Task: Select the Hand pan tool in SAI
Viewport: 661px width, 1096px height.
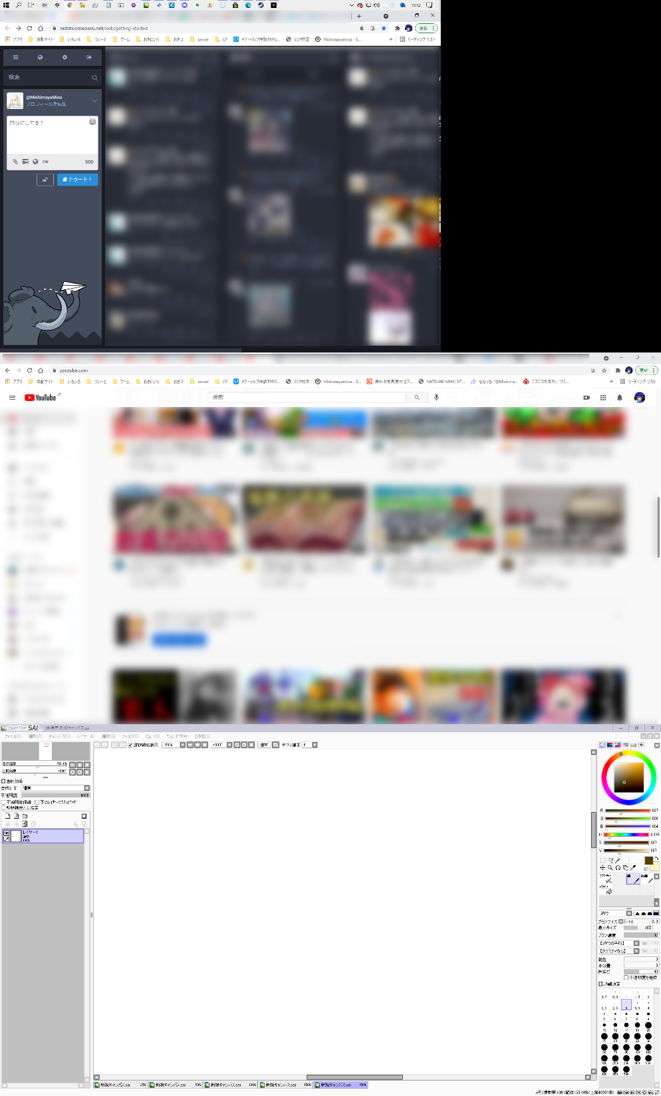Action: pyautogui.click(x=625, y=868)
